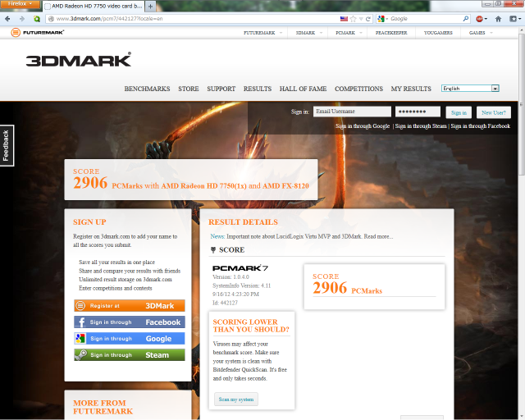The image size is (525, 420).
Task: Click the browser Back arrow
Action: (x=7, y=19)
